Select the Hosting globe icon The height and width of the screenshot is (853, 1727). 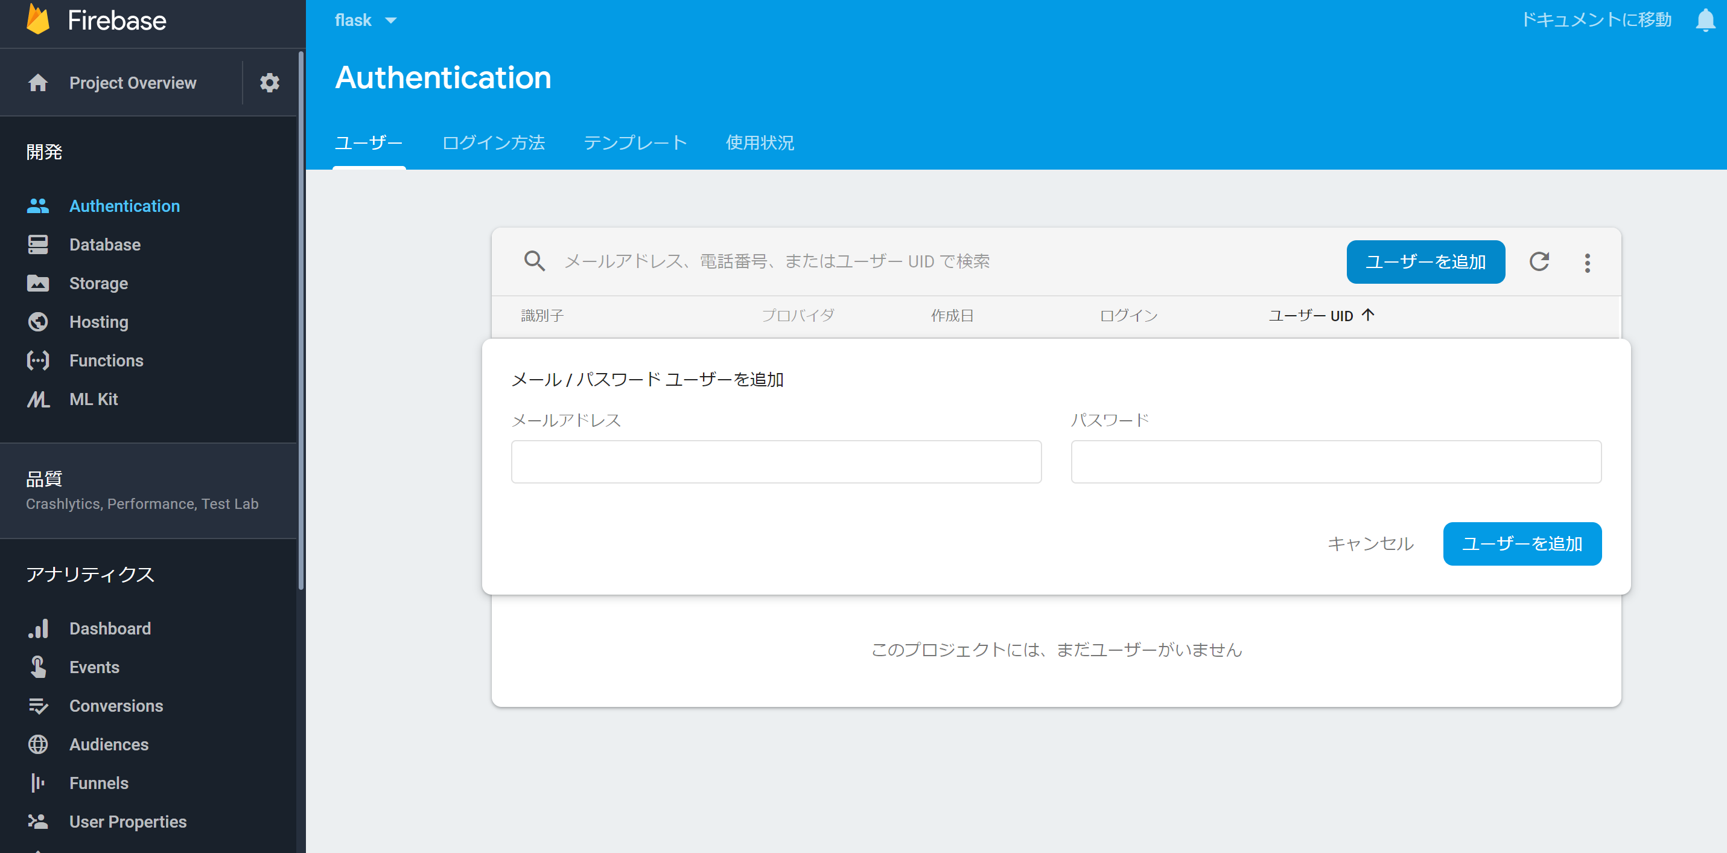pyautogui.click(x=38, y=322)
